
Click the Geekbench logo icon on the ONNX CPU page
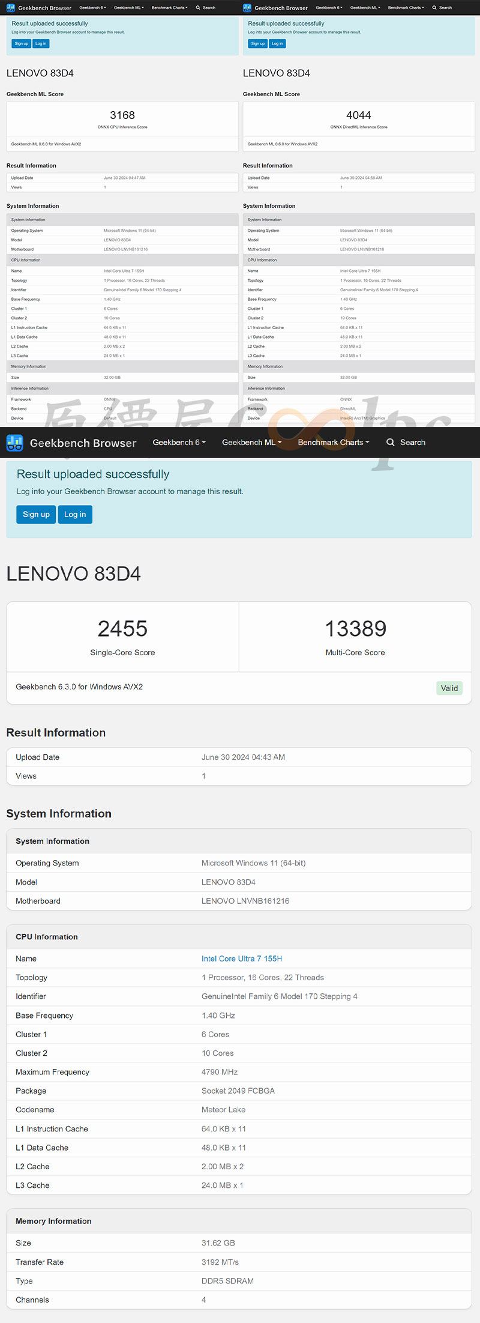pyautogui.click(x=11, y=8)
